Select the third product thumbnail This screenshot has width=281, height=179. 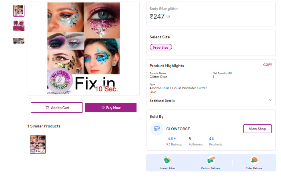(x=19, y=41)
